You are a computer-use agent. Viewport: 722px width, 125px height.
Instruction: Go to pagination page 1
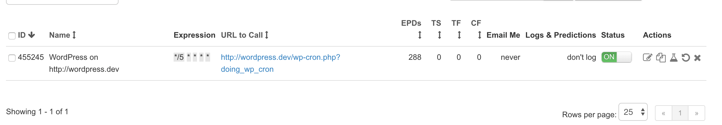pos(680,113)
